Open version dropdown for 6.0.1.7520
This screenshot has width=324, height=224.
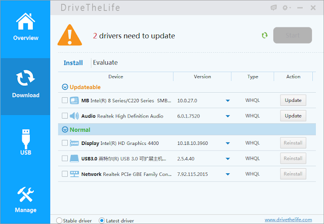click(228, 116)
